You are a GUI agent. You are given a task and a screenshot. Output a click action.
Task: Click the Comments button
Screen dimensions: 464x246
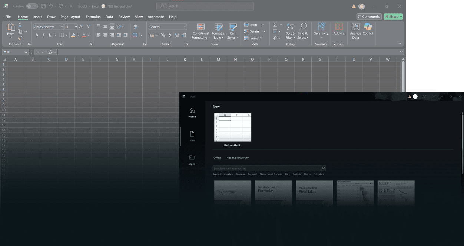point(369,17)
